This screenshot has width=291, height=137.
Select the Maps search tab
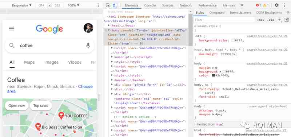coord(29,62)
